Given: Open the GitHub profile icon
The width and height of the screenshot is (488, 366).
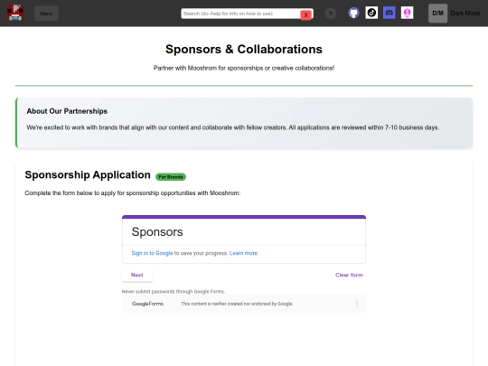Looking at the screenshot, I should coord(353,13).
